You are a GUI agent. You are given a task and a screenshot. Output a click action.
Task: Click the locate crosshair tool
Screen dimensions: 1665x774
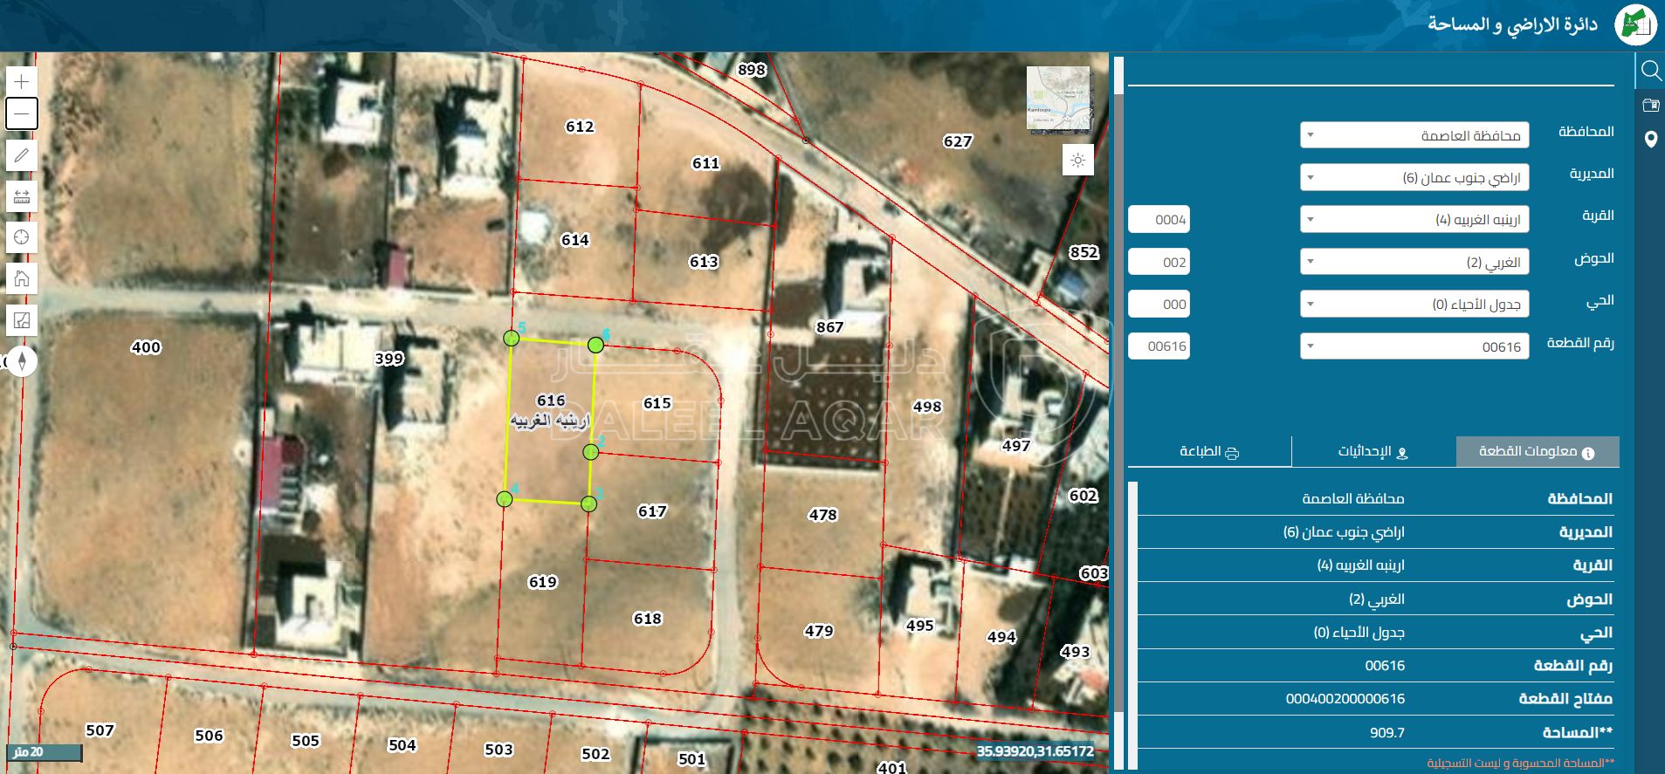tap(22, 237)
